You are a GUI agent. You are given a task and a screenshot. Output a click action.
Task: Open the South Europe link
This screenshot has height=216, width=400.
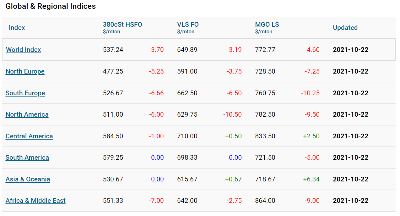click(x=25, y=93)
